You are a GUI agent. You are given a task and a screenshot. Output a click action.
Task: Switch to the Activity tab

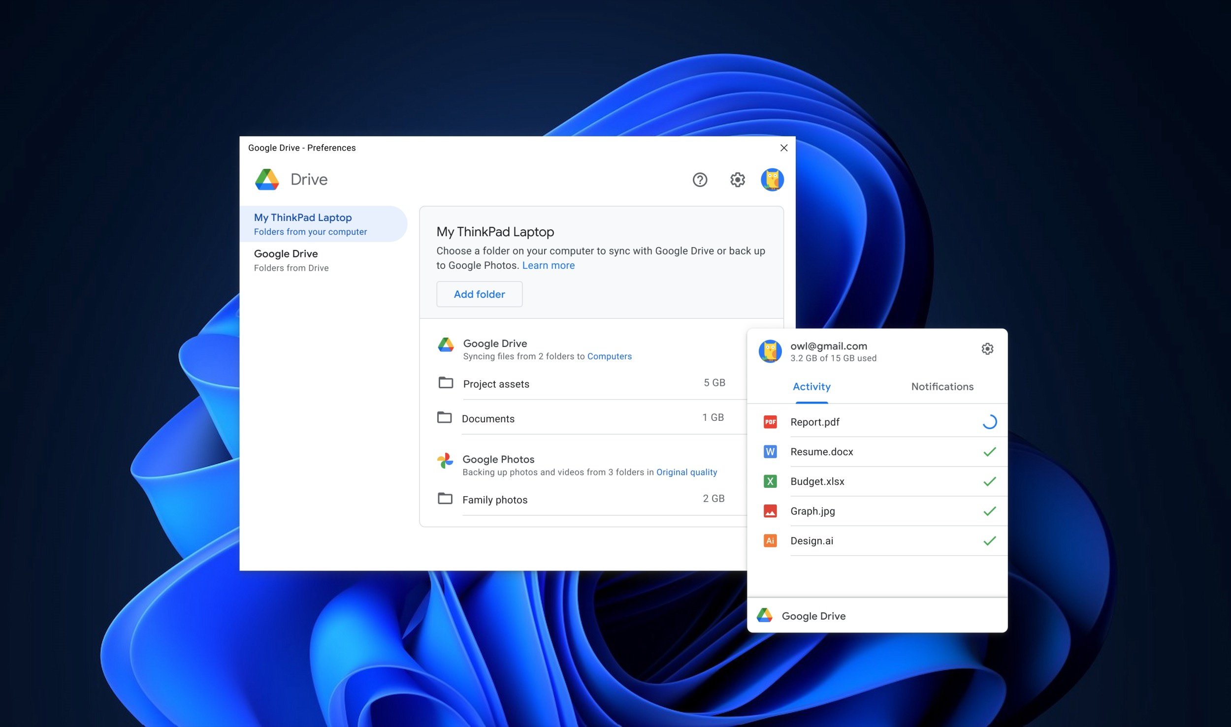pos(811,387)
